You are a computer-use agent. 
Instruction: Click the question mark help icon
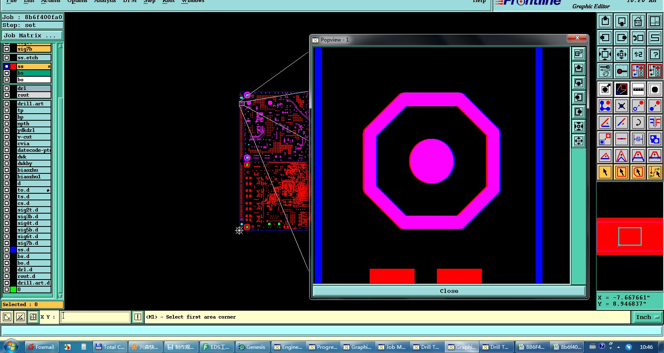pos(654,54)
